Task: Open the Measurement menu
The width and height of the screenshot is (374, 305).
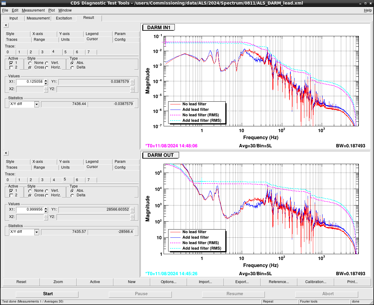Action: (x=33, y=10)
